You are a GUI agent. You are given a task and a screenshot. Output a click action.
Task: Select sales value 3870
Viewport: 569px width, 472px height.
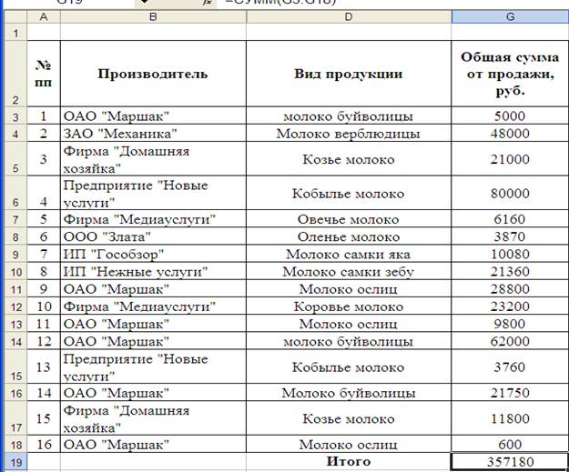coord(510,236)
